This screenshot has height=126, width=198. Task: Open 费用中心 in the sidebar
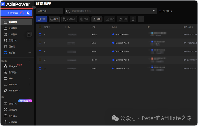click(13, 104)
